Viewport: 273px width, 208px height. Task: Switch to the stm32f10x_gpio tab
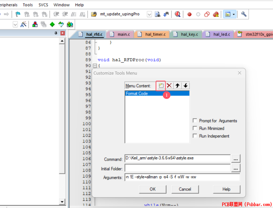pos(255,34)
